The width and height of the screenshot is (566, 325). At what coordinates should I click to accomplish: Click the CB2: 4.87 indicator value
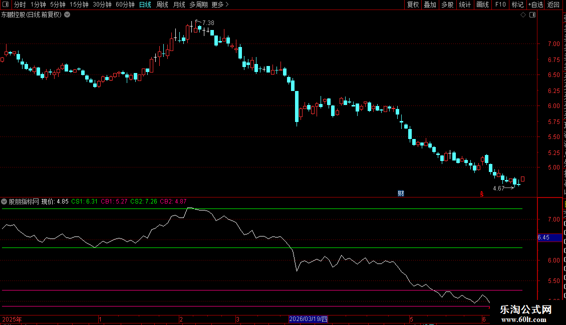click(x=173, y=201)
